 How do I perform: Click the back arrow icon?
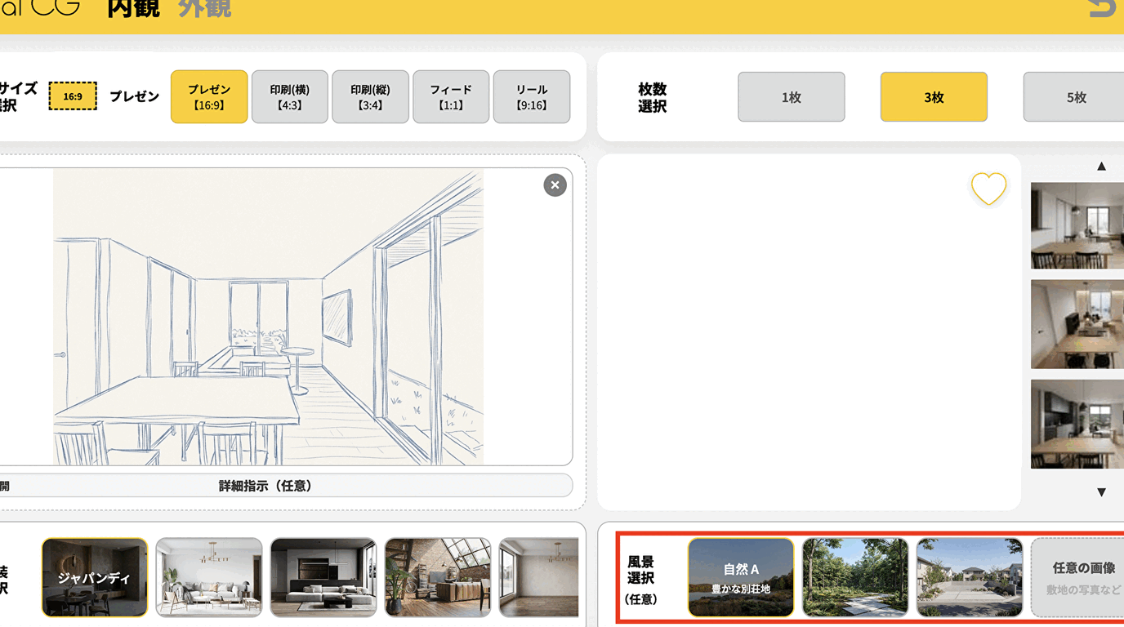[x=1104, y=8]
